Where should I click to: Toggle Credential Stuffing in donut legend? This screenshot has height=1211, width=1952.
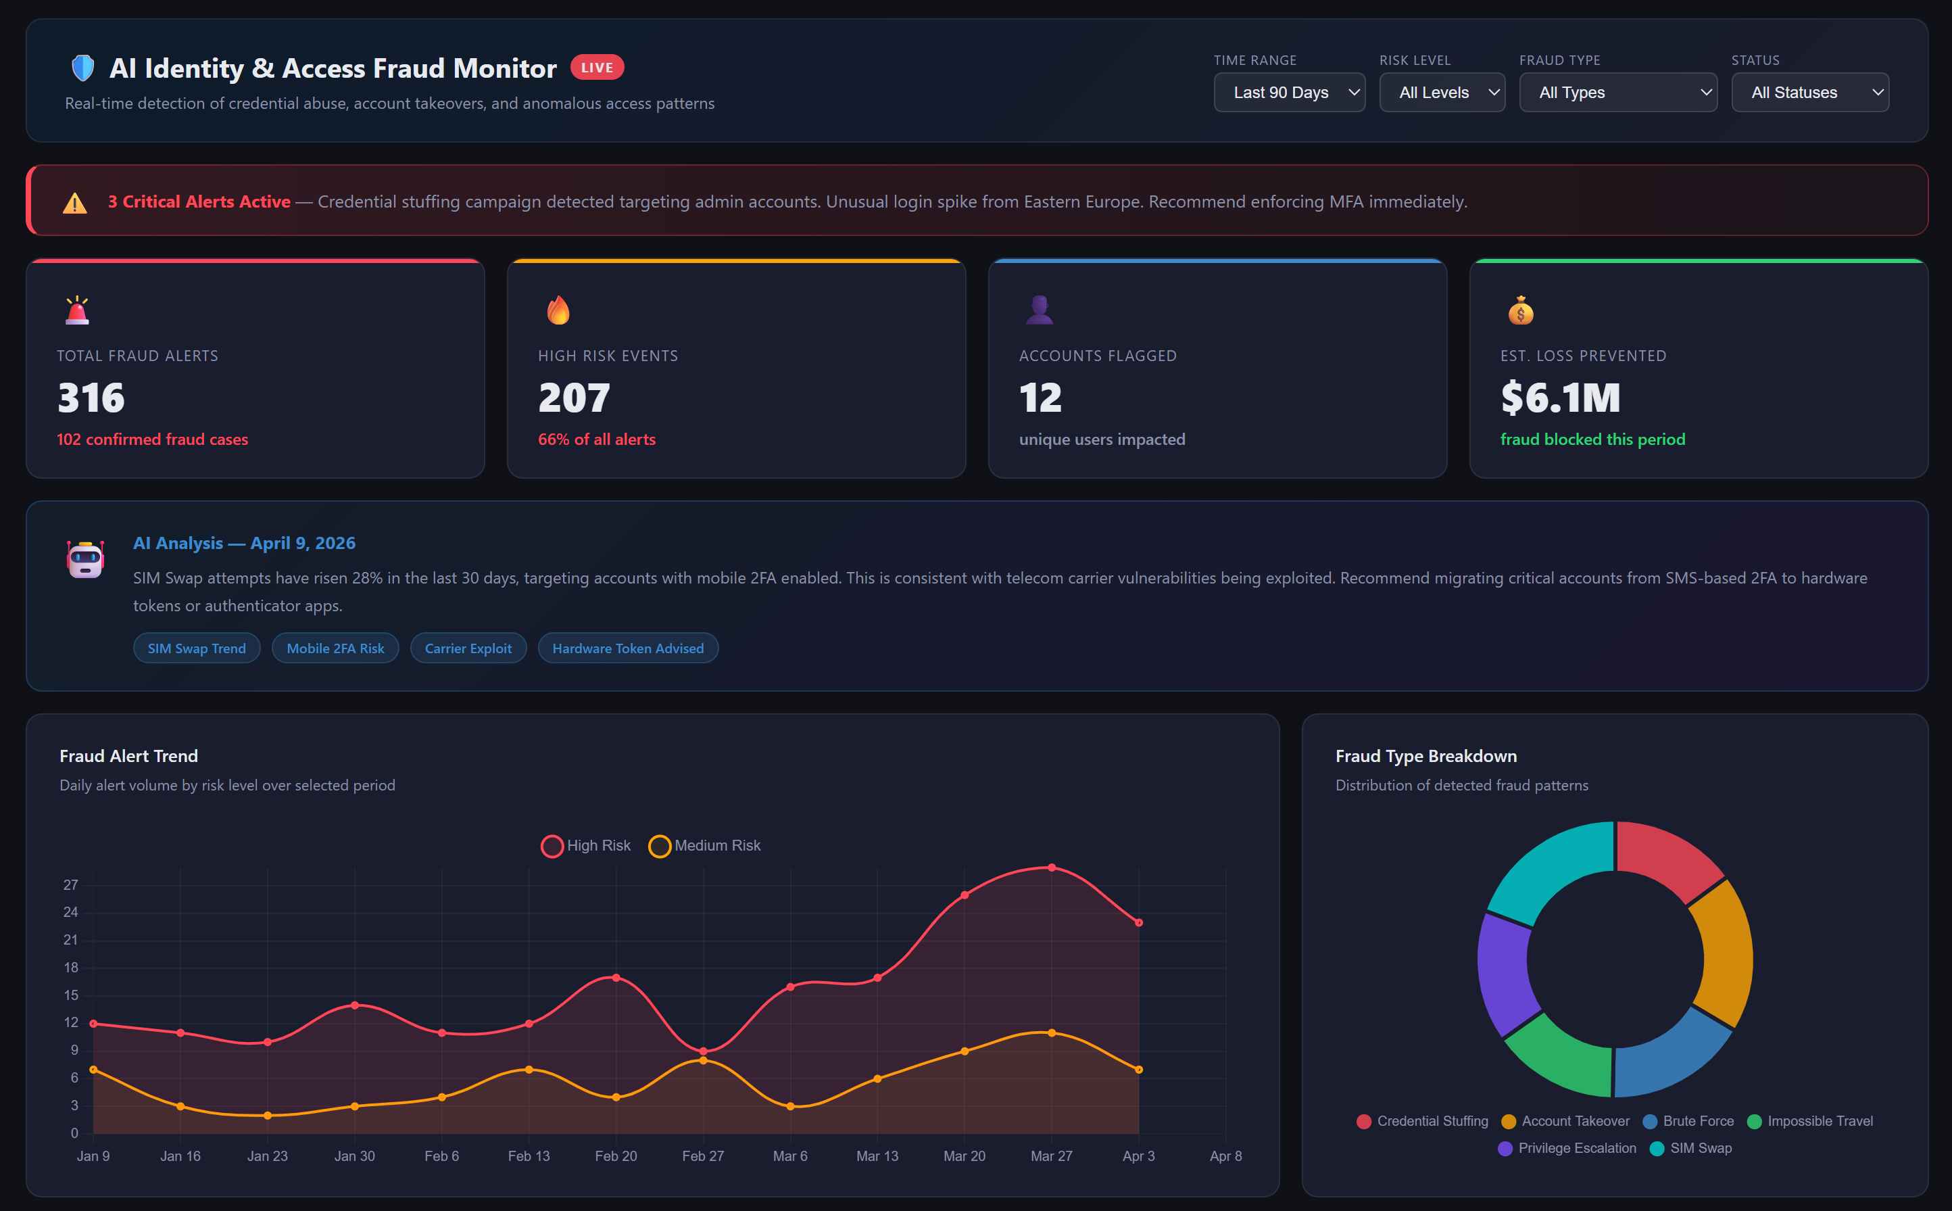click(1423, 1121)
